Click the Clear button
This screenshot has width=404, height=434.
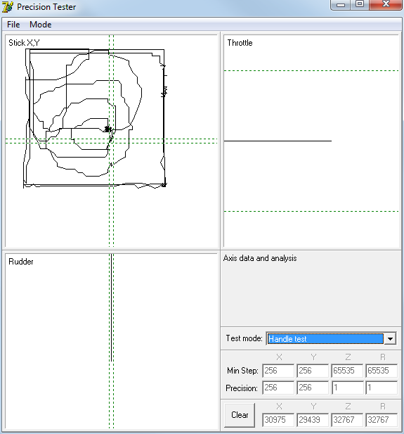[240, 415]
